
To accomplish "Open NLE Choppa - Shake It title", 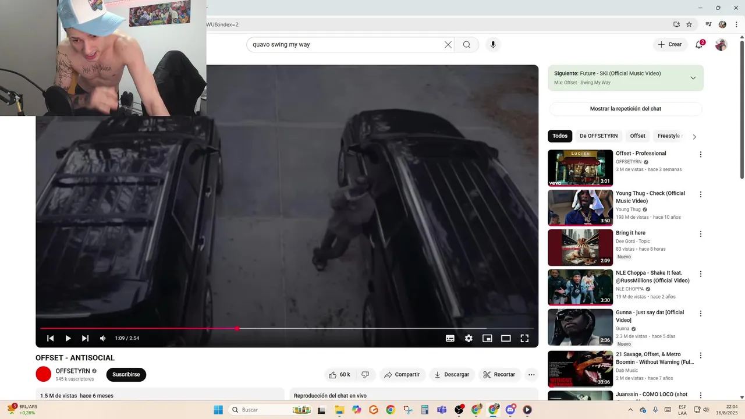I will pos(653,276).
